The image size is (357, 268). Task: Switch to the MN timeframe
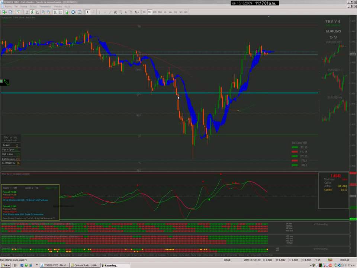click(x=186, y=12)
